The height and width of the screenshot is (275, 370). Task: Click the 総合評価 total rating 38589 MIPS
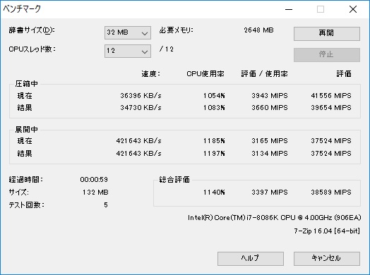[331, 192]
